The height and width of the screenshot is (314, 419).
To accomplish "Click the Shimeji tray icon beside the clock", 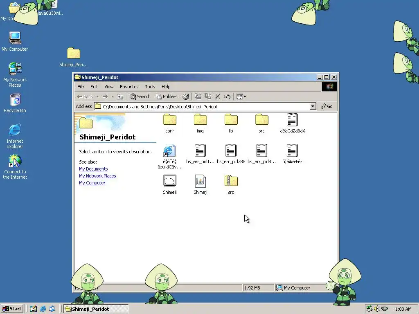I will click(385, 309).
